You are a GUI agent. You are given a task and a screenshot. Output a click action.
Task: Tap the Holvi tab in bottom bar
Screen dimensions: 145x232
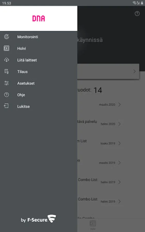pyautogui.click(x=93, y=225)
